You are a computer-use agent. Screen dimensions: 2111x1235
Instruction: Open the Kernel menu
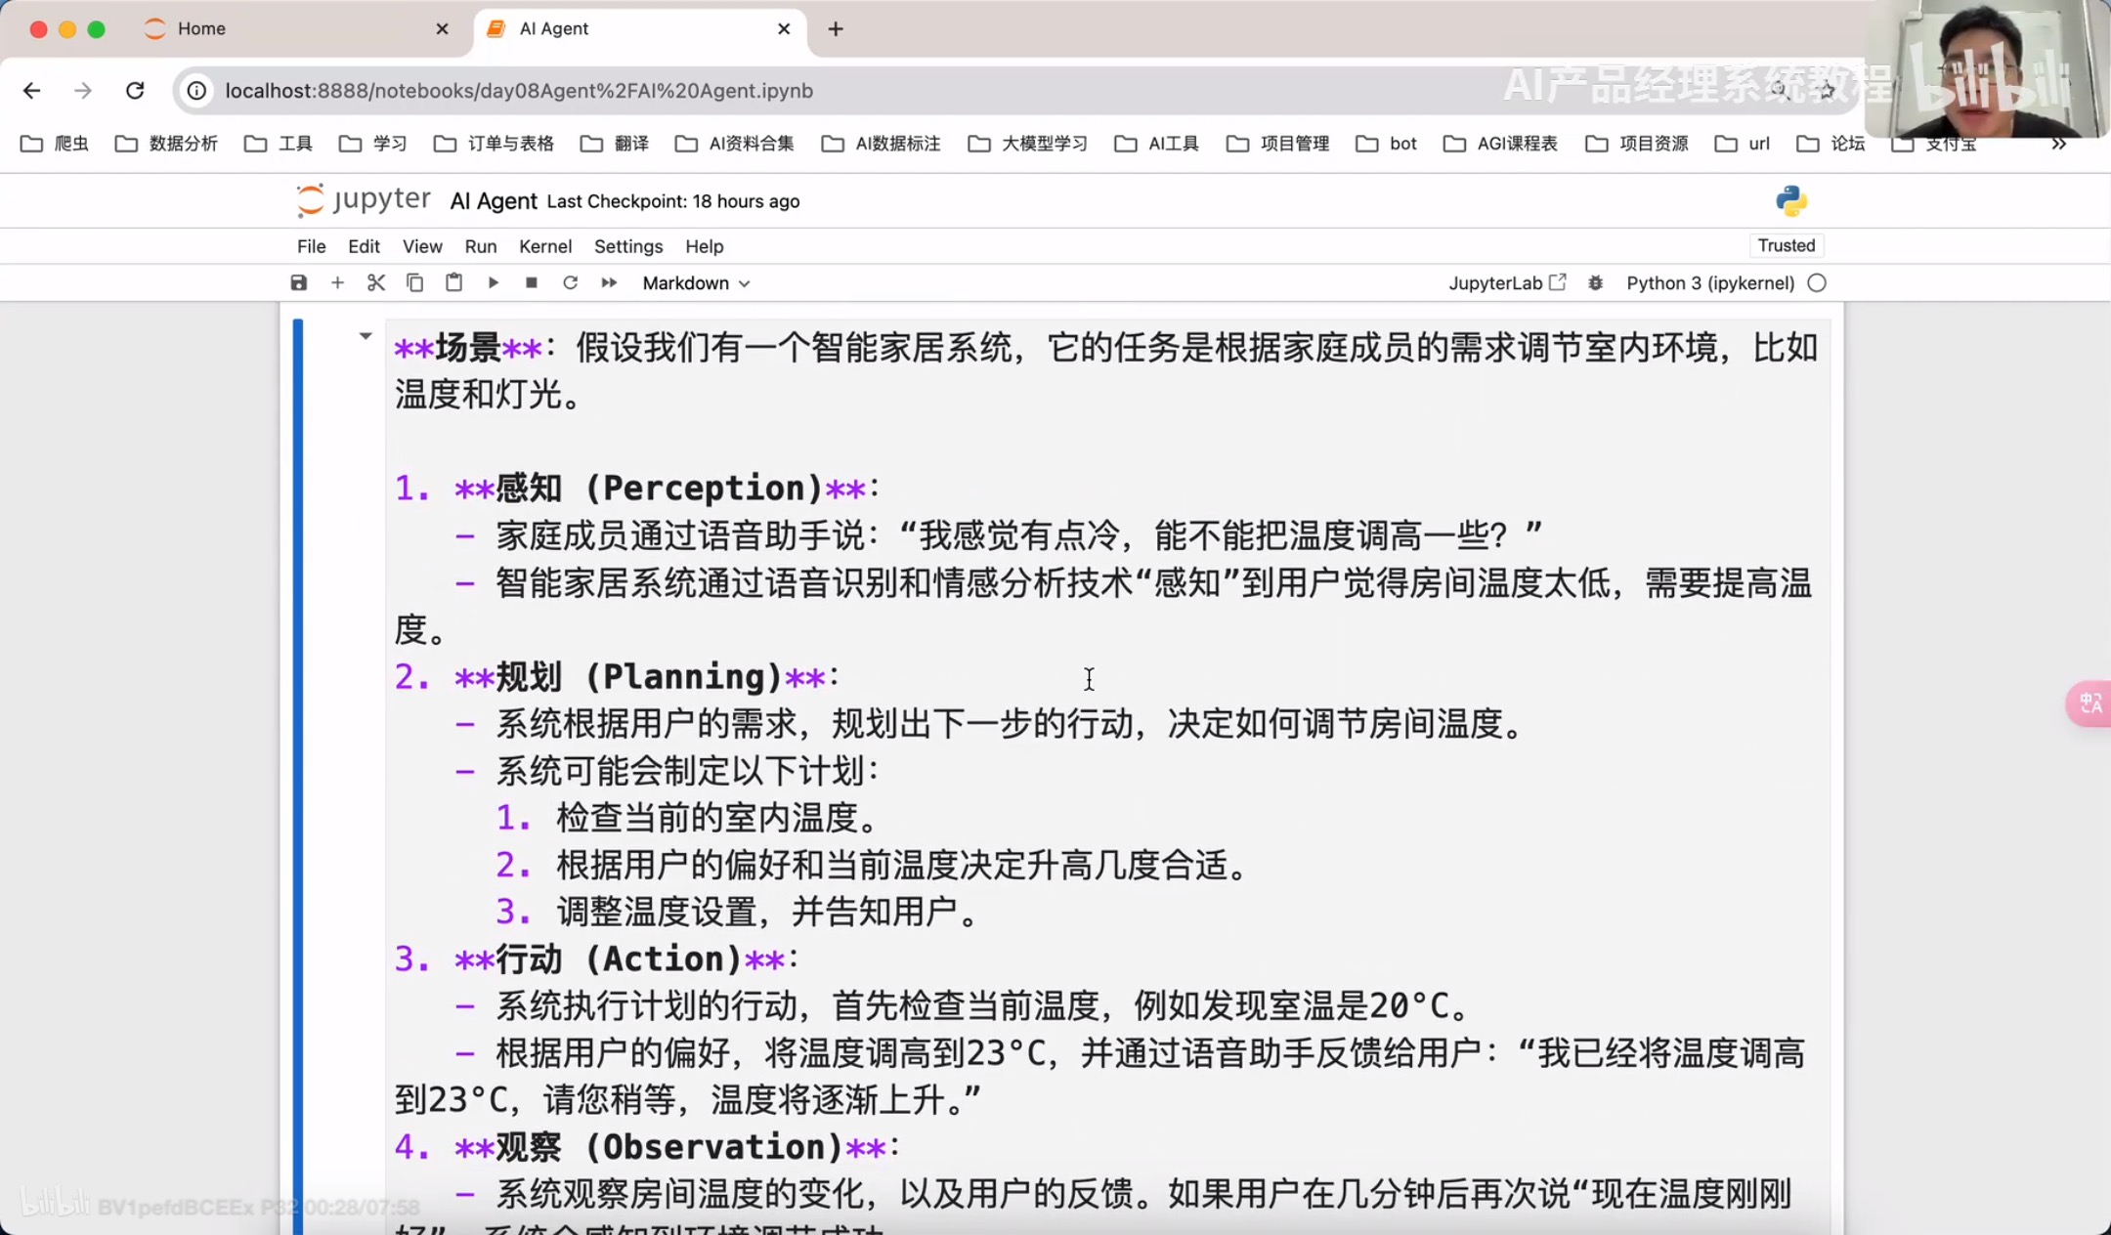tap(544, 246)
